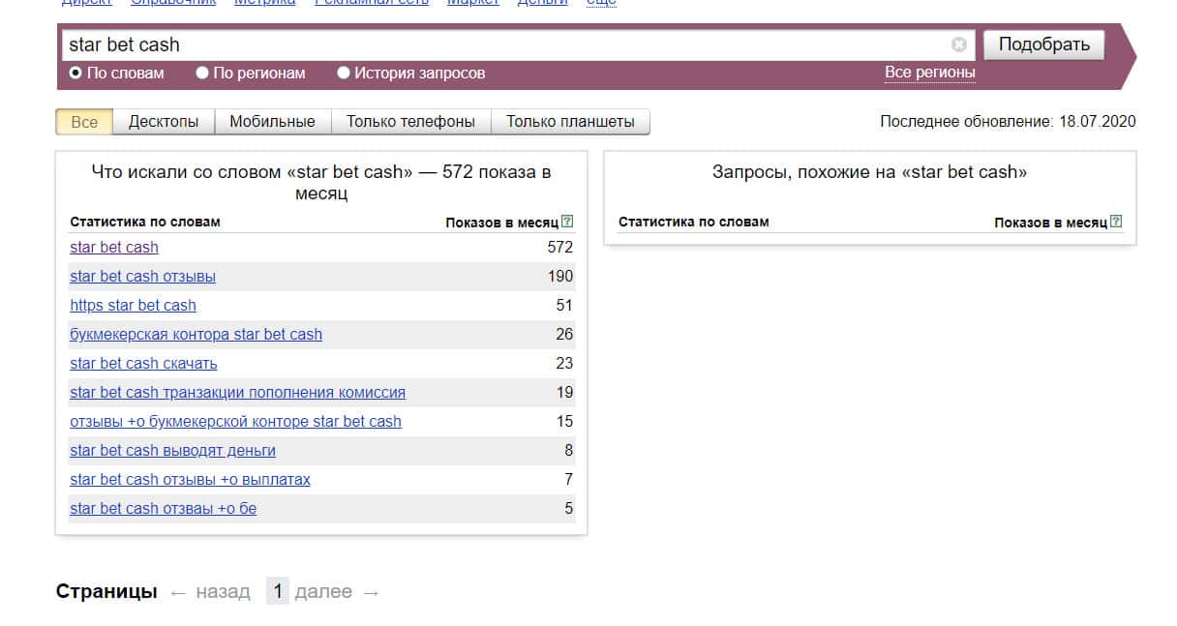Switch to the 'Десктопы' tab
Viewport: 1177px width, 626px height.
164,122
